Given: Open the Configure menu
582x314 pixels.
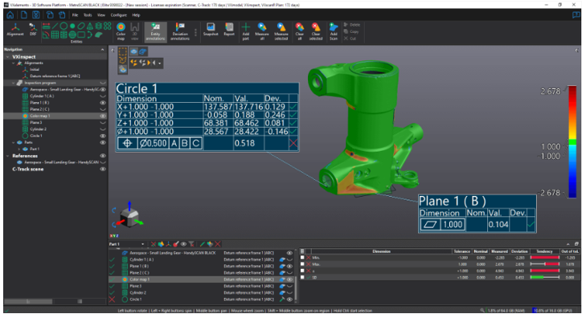Looking at the screenshot, I should click(119, 15).
